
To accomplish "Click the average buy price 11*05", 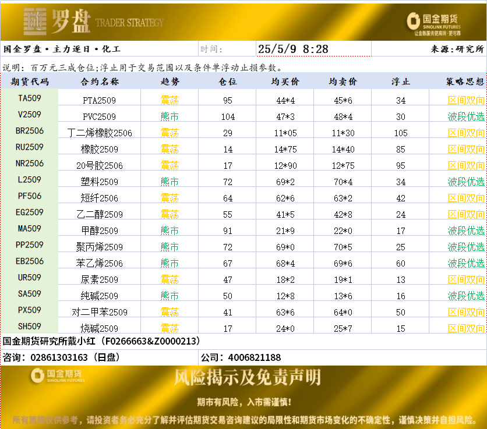I will click(285, 133).
